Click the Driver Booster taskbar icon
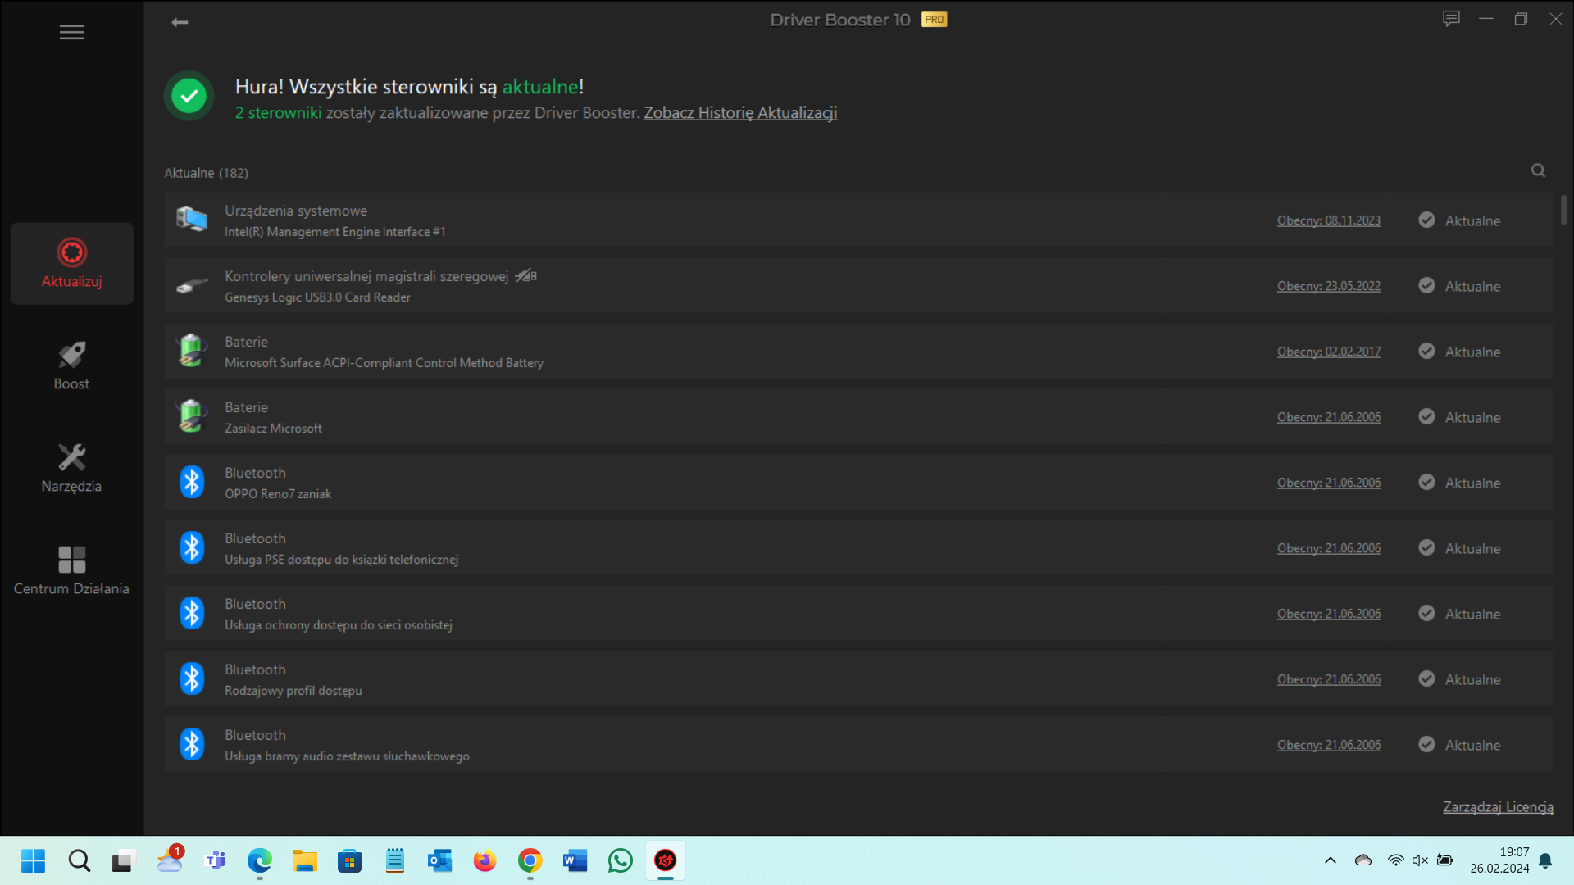Image resolution: width=1574 pixels, height=885 pixels. coord(665,860)
